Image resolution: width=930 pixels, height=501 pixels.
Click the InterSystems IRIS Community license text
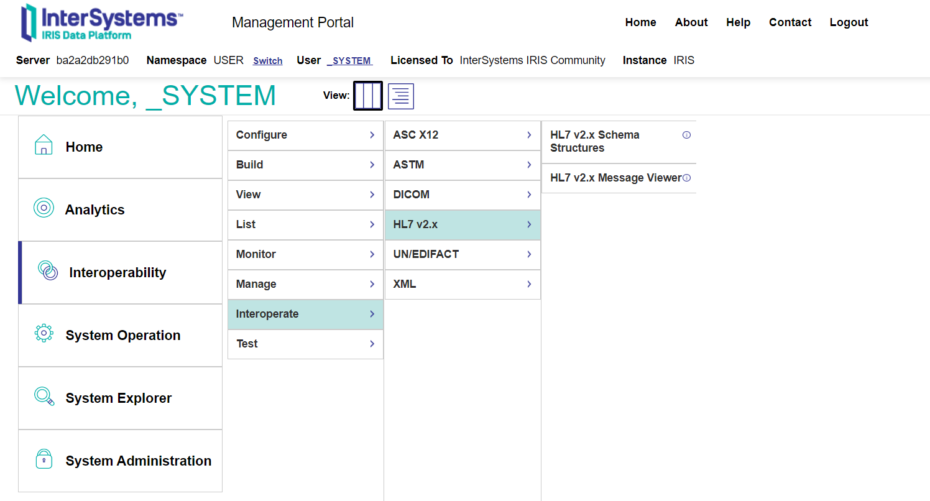pyautogui.click(x=532, y=60)
